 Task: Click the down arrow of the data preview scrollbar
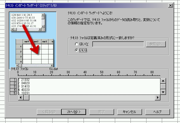(x=163, y=92)
